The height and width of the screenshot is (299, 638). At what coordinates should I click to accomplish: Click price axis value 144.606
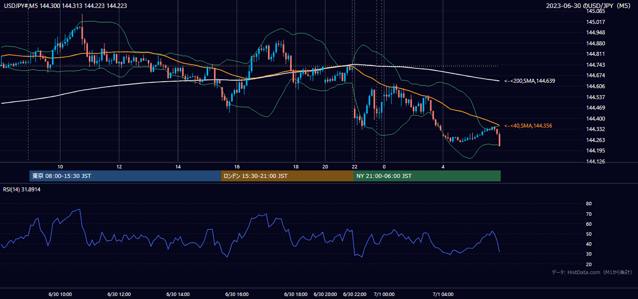(596, 86)
